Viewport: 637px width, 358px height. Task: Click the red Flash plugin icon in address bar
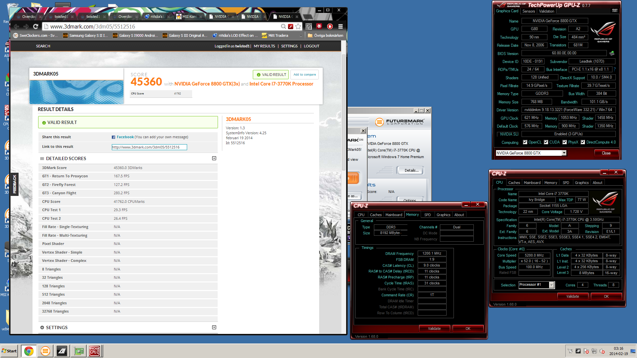[x=291, y=27]
